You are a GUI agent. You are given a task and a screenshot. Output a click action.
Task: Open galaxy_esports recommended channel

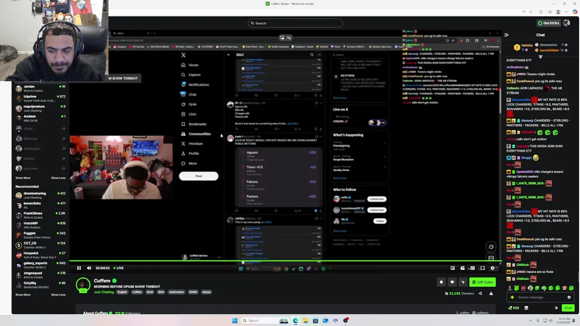click(x=41, y=265)
